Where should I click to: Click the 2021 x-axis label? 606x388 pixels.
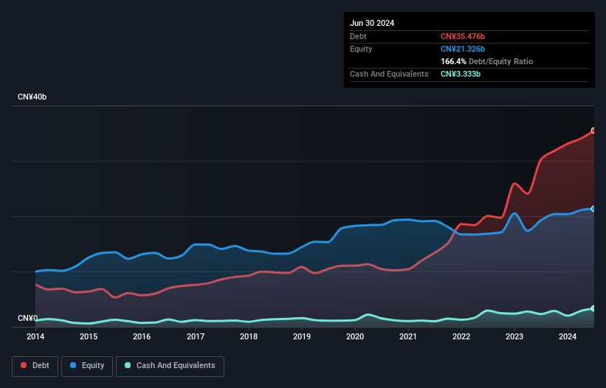point(408,336)
